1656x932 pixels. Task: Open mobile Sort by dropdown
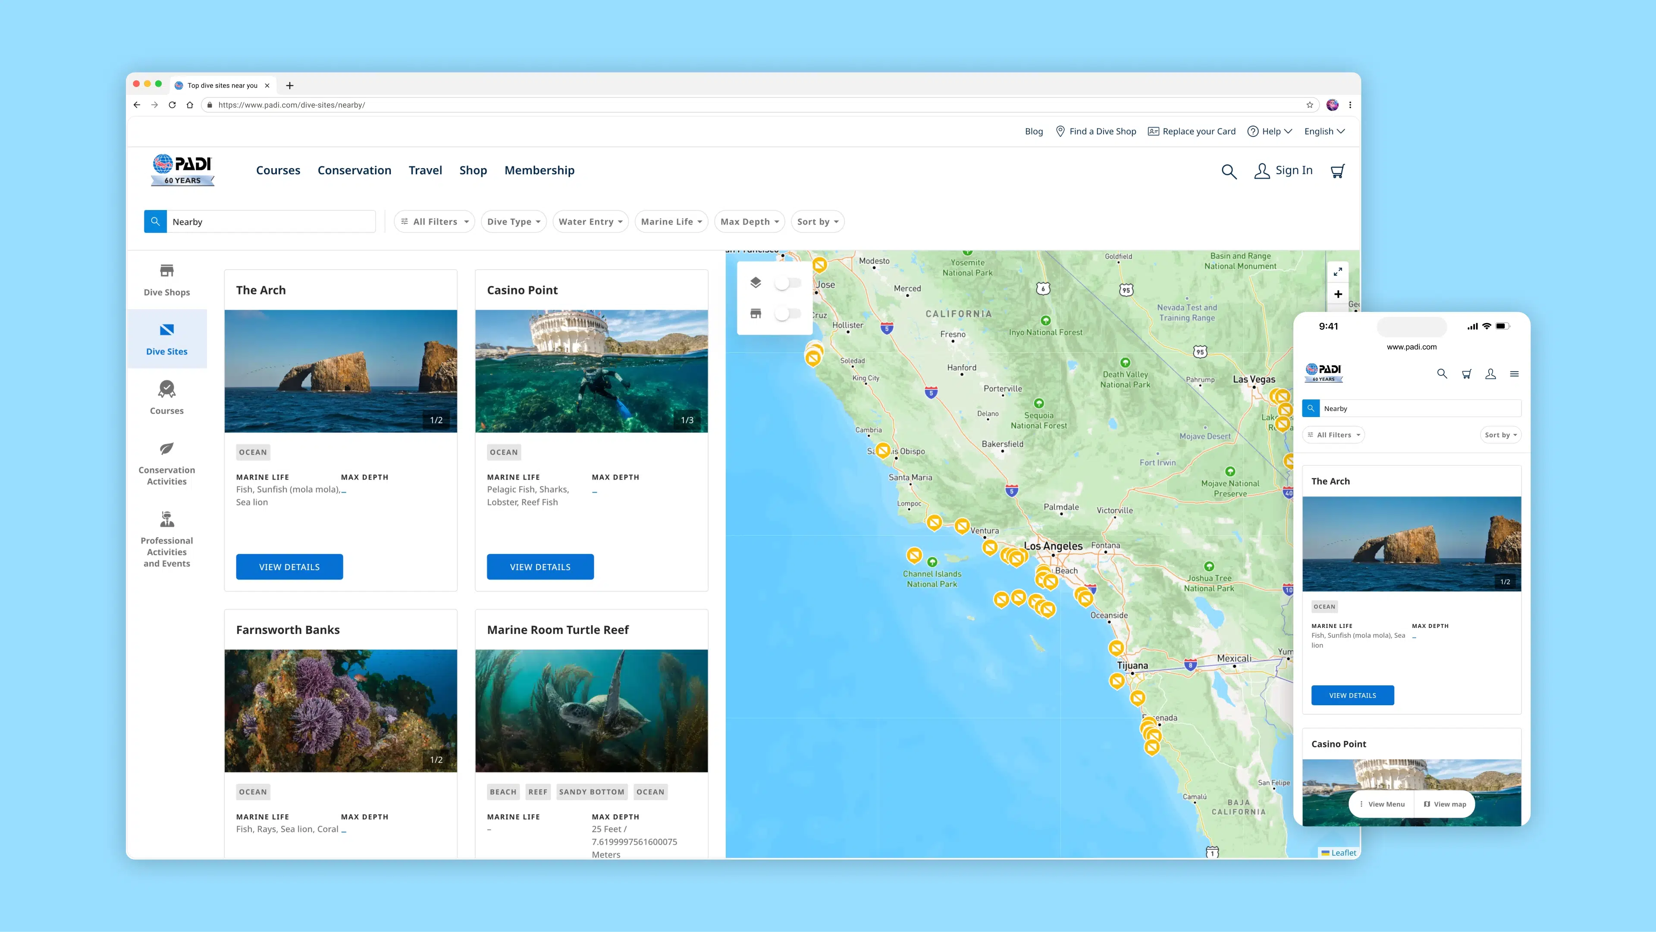click(x=1500, y=435)
